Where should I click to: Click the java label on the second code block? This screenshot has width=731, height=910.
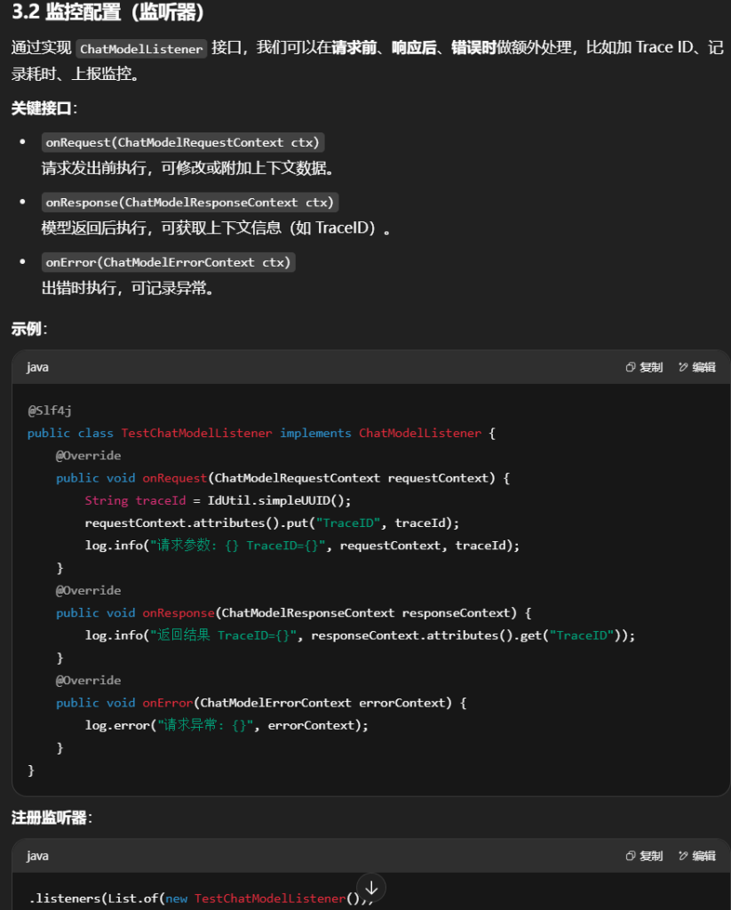click(x=37, y=856)
